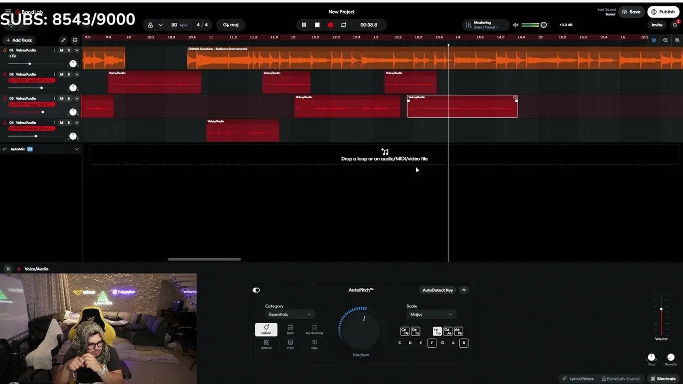Viewport: 683px width, 384px height.
Task: Save the project
Action: (631, 12)
